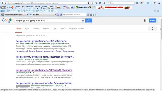This screenshot has height=91, width=162.
Task: Open dropdown arrow beside the RDS logo
Action: pos(7,7)
